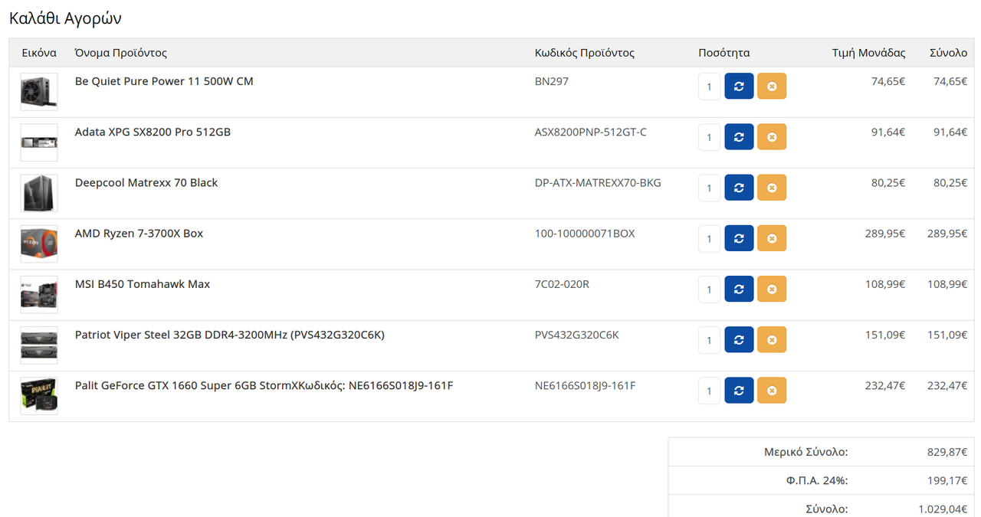Click the Όνομα Προϊόντος column header
Viewport: 981px width, 517px height.
[120, 53]
